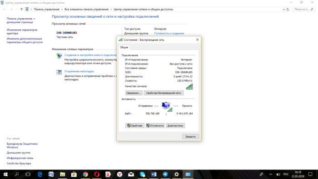318x179 pixels.
Task: Open the clock showing 10:19
Action: pyautogui.click(x=298, y=174)
